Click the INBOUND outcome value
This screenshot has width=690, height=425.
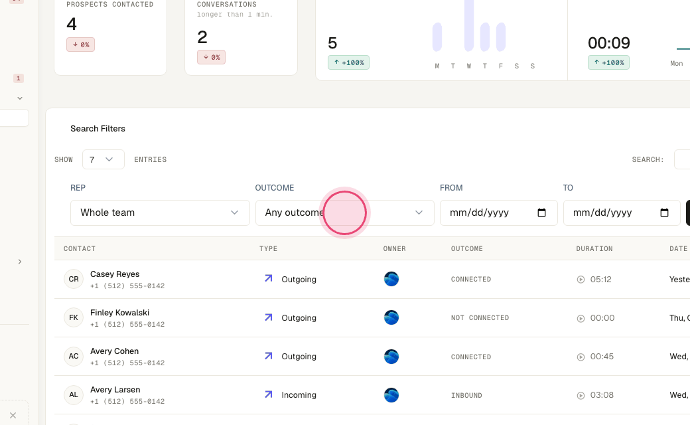[466, 396]
